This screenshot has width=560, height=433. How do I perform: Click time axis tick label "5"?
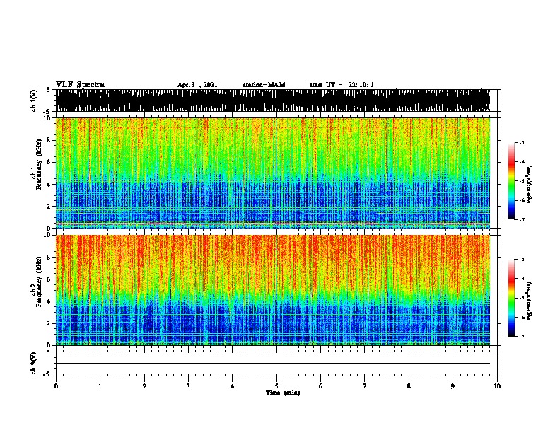point(276,386)
